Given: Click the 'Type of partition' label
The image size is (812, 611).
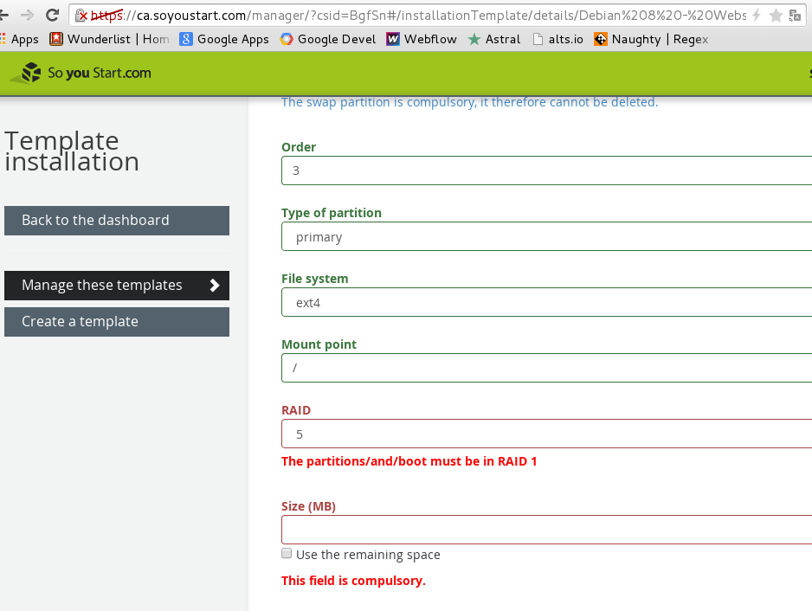Looking at the screenshot, I should pos(332,214).
